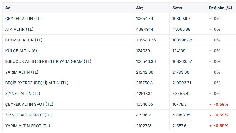Viewport: 236px width, 133px height.
Task: Open GREMSE ALTIN (TL) entry
Action: (x=24, y=40)
